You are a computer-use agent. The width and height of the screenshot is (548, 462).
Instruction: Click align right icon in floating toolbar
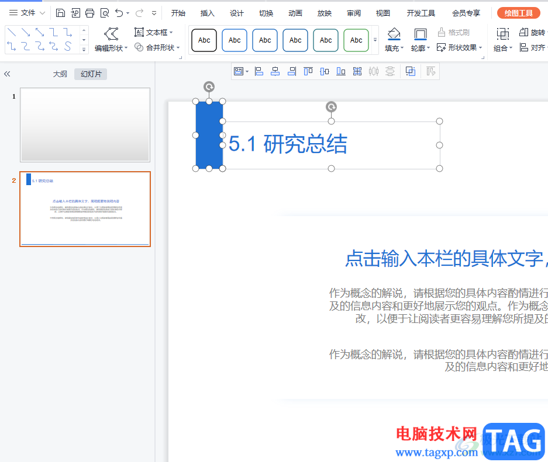[x=292, y=71]
